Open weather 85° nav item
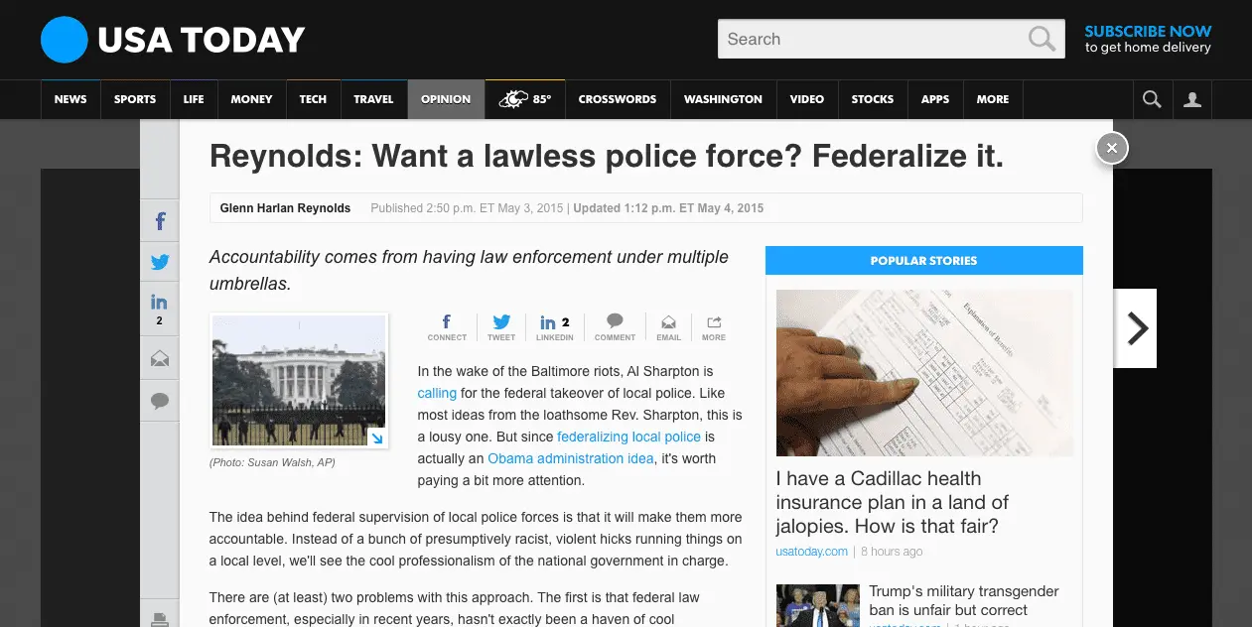Viewport: 1252px width, 627px height. point(525,99)
